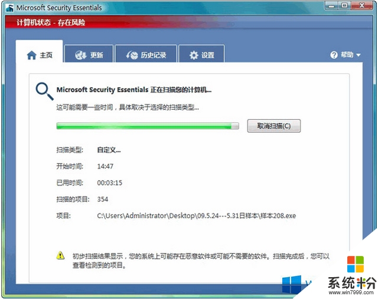
Task: Click the question mark help icon
Action: (x=334, y=55)
